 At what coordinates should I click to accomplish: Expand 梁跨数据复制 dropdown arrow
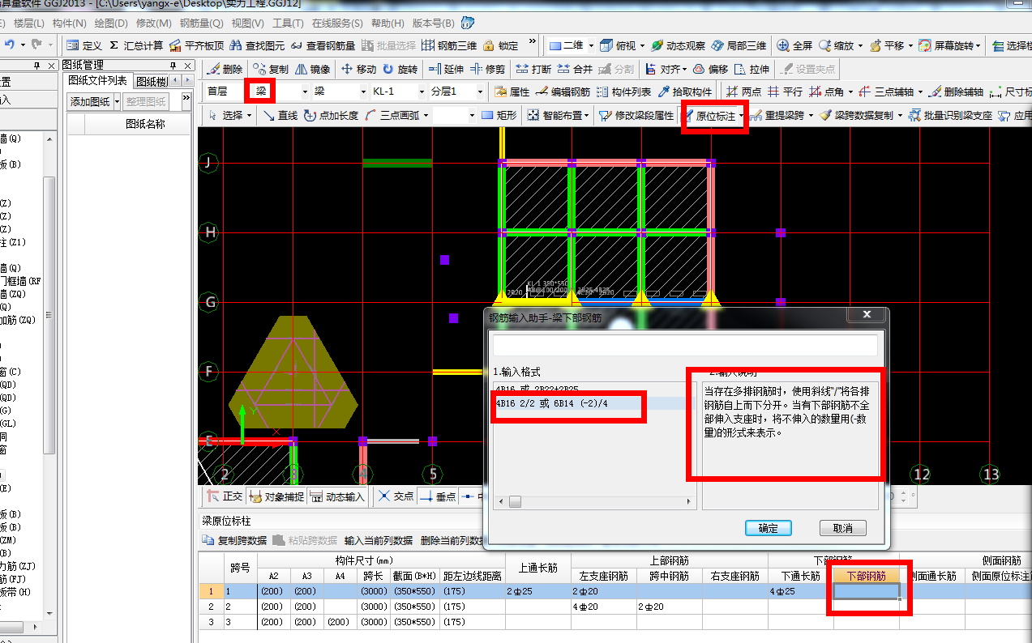click(900, 115)
